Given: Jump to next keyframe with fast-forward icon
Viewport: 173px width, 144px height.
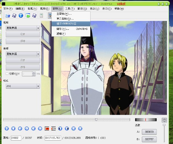Looking at the screenshot, I should tap(40, 129).
